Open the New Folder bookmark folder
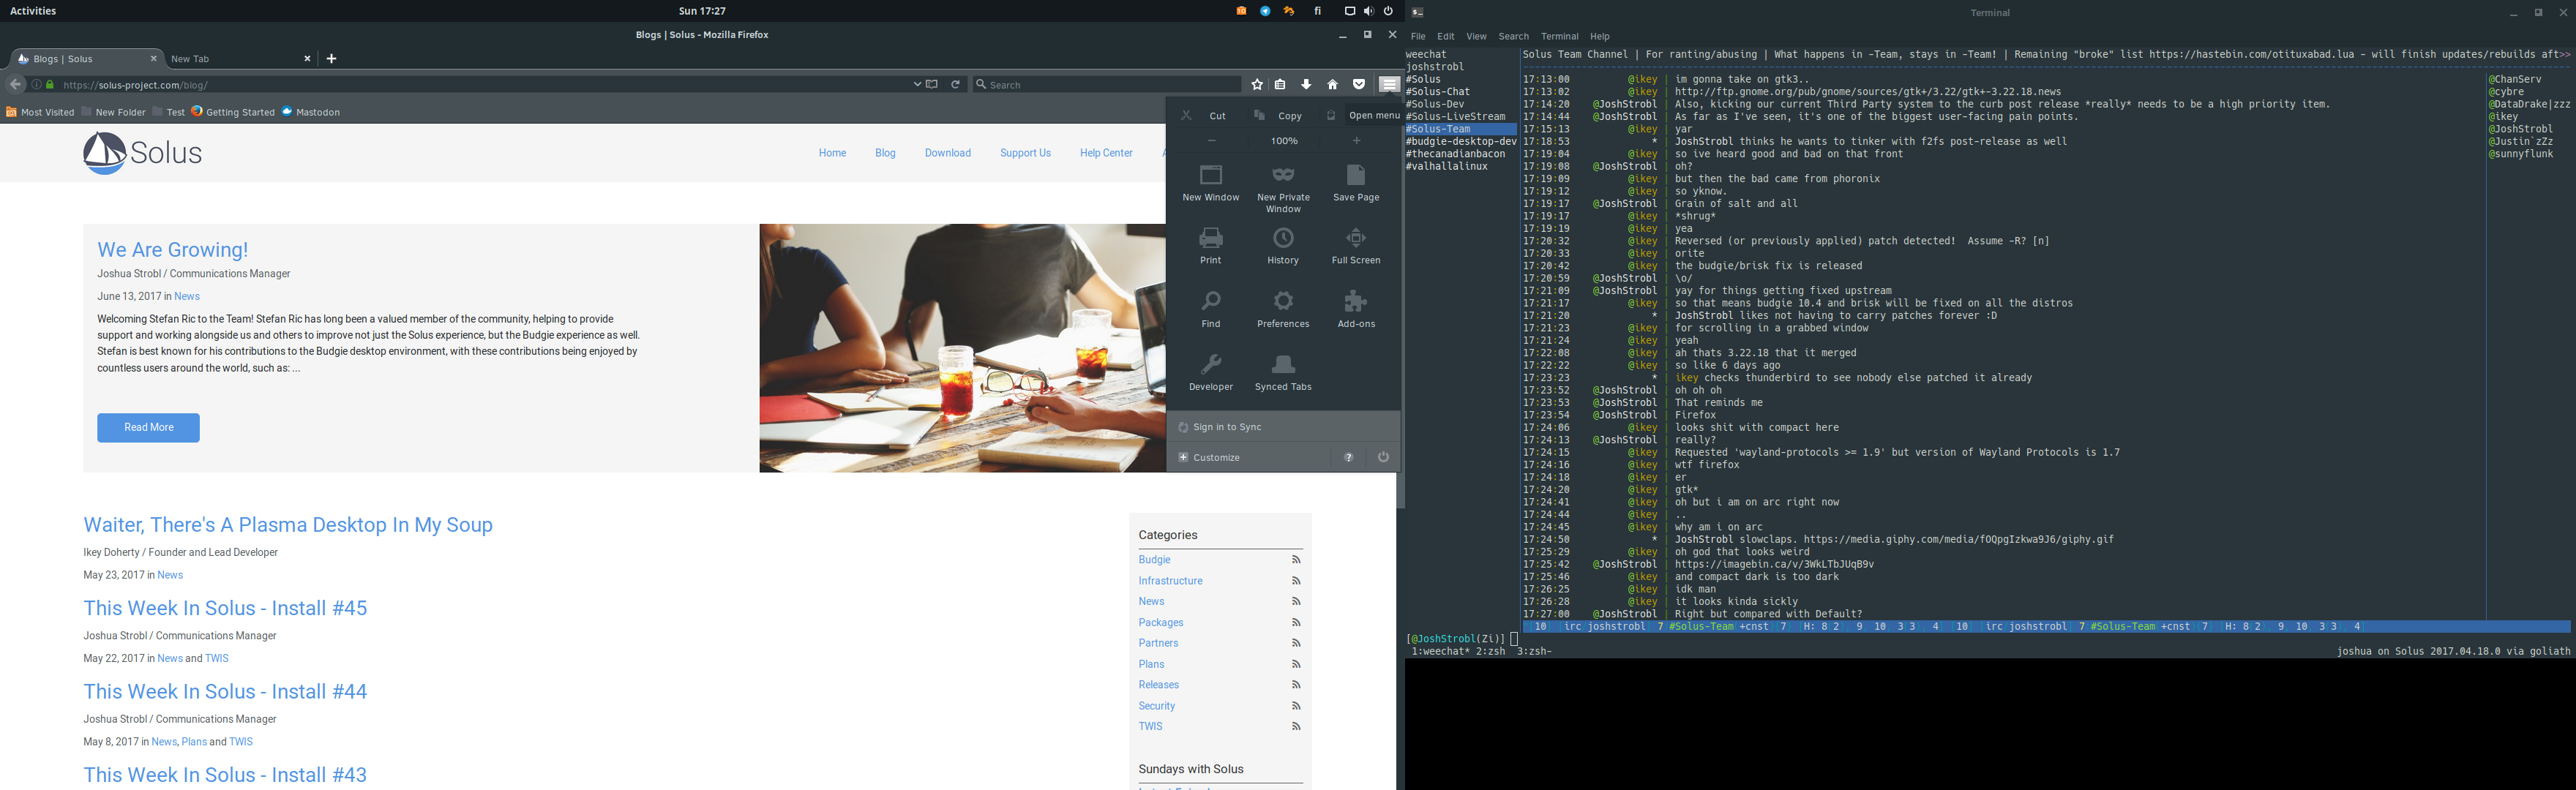 point(113,112)
